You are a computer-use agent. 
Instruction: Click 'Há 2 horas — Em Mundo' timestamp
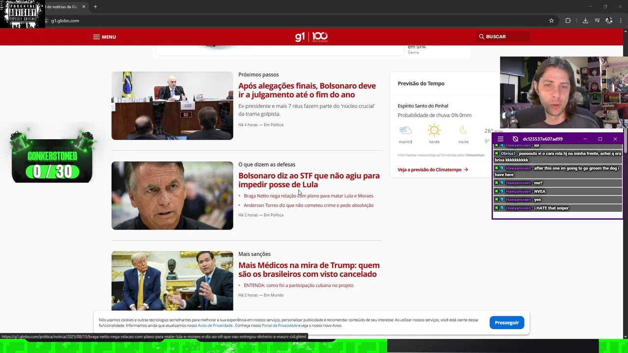pos(261,295)
